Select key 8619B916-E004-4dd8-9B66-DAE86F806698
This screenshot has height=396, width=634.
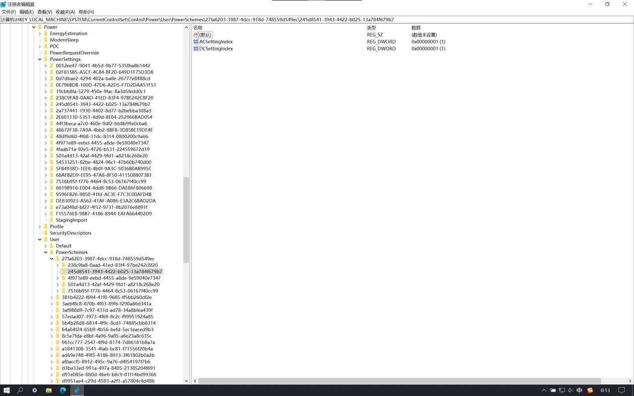click(x=104, y=188)
